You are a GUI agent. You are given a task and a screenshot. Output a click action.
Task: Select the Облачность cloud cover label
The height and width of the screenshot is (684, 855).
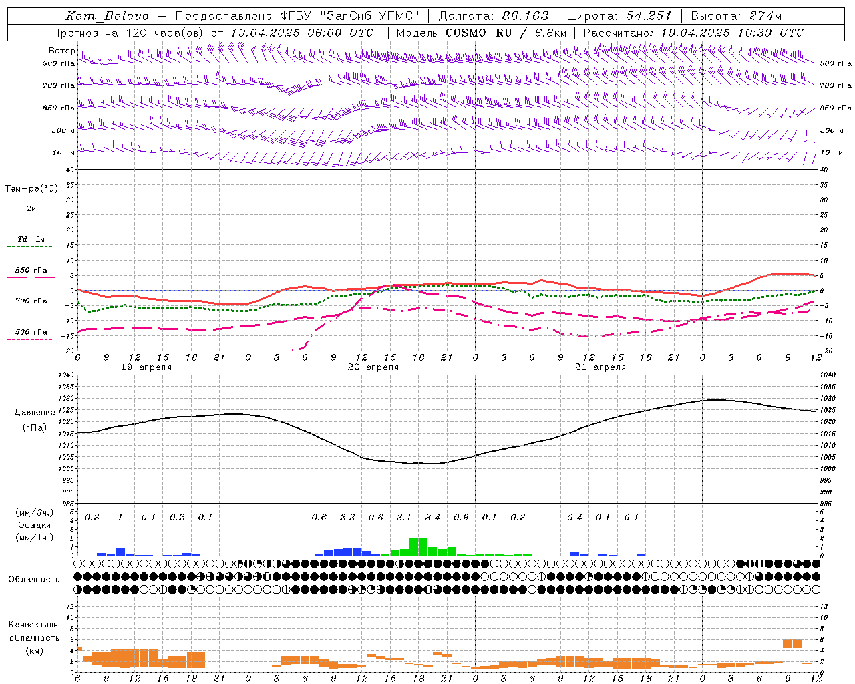coord(34,580)
